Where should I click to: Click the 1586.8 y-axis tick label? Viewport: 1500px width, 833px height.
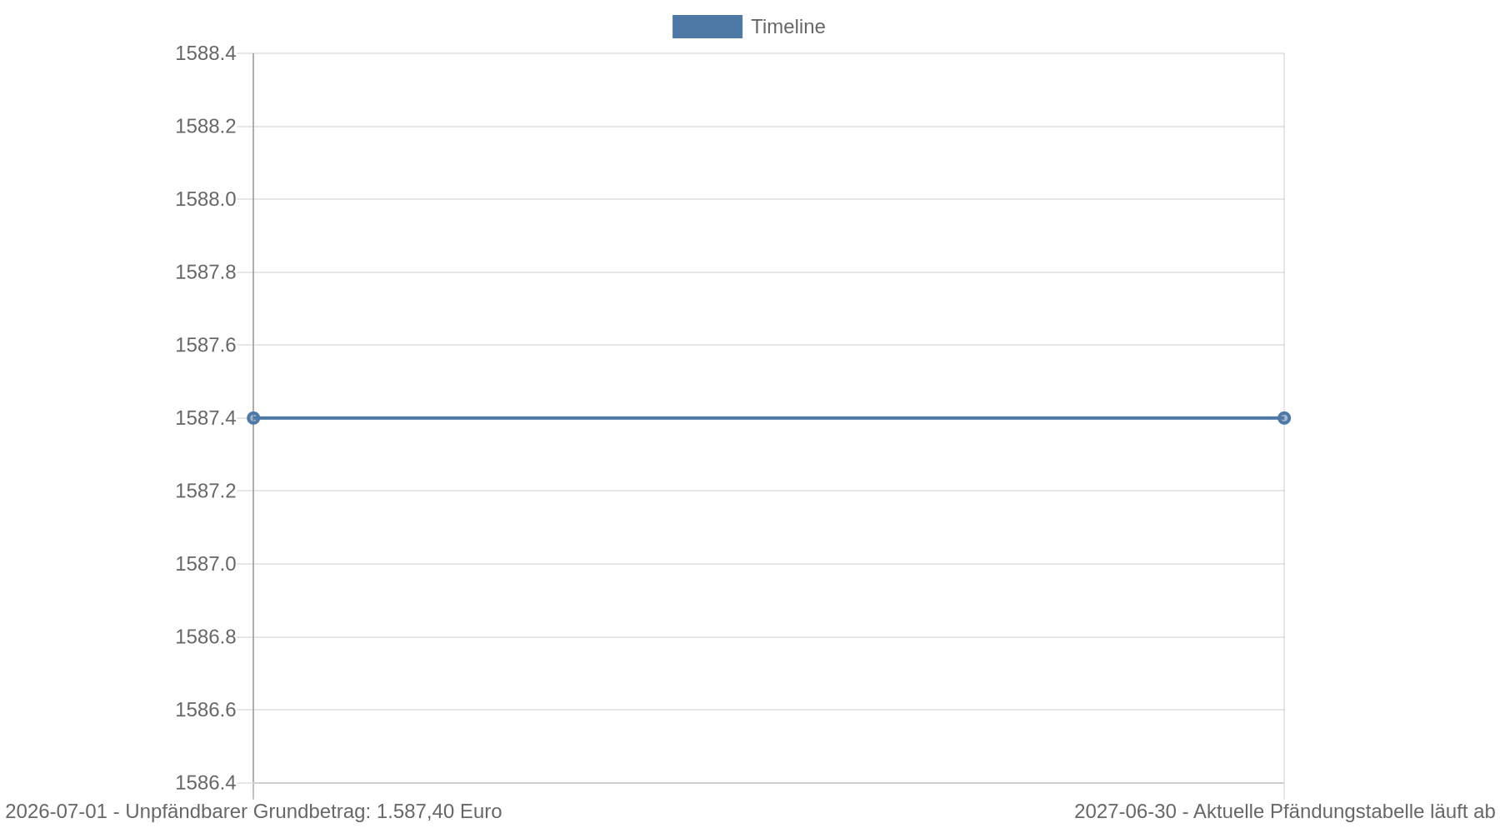coord(206,637)
